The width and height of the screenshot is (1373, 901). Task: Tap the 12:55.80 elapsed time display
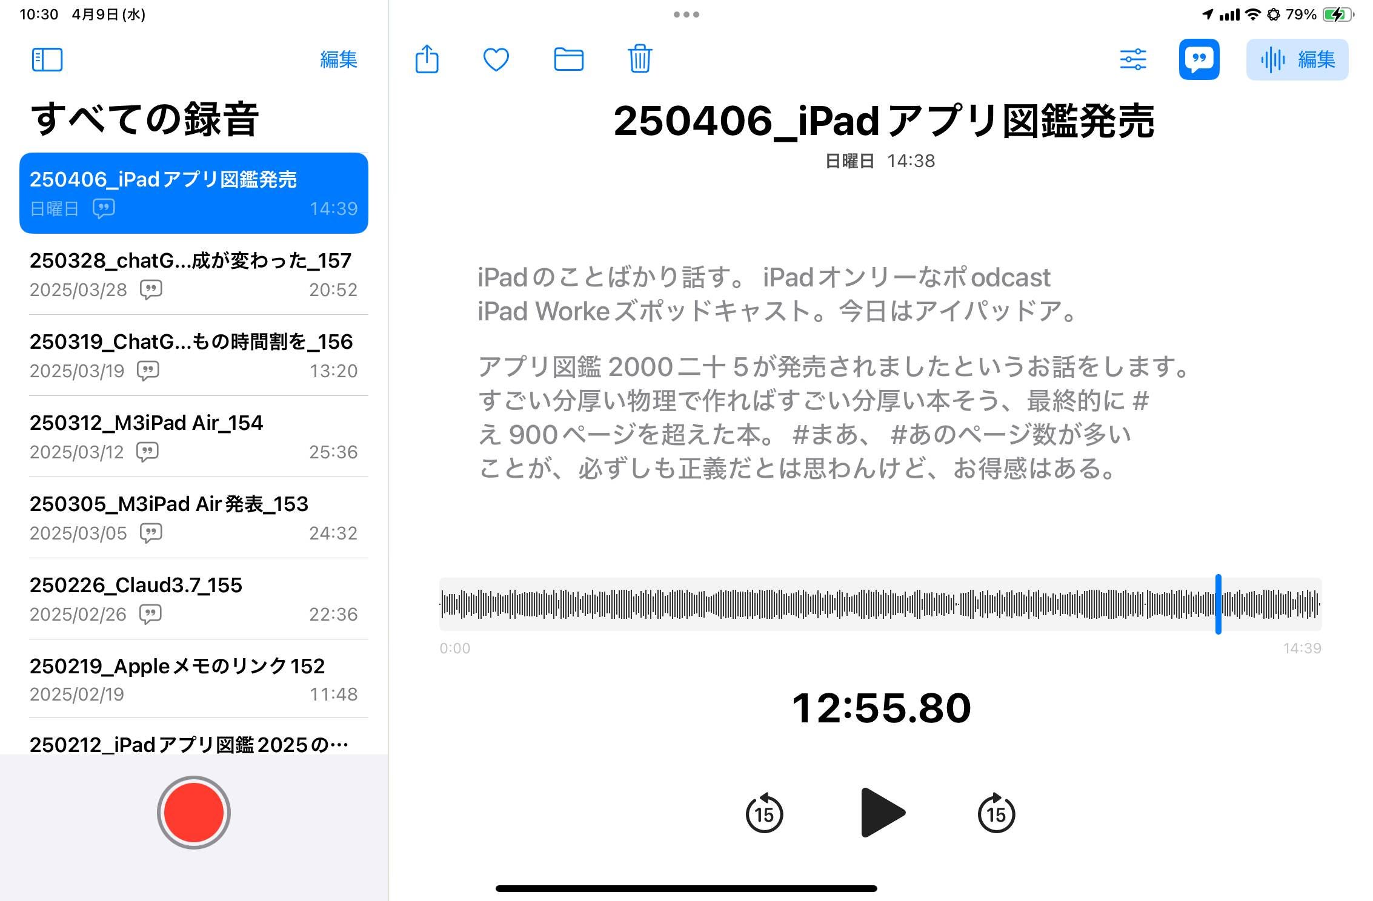pos(881,708)
